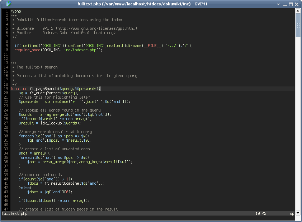302x222 pixels.
Task: Click $result[$w] on line 31
Action: point(78,140)
